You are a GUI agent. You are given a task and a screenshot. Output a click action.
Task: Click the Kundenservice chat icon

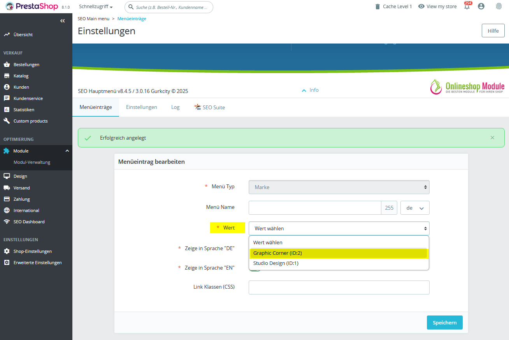coord(7,98)
